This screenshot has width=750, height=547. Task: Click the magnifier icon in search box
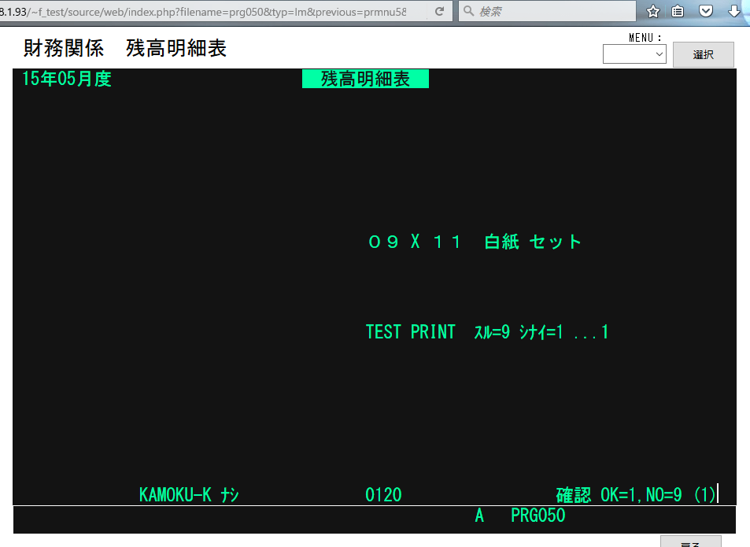468,12
